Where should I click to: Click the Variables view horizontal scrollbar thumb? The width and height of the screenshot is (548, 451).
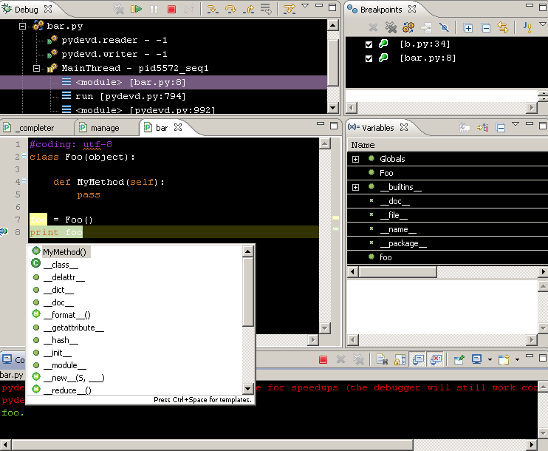pyautogui.click(x=398, y=272)
